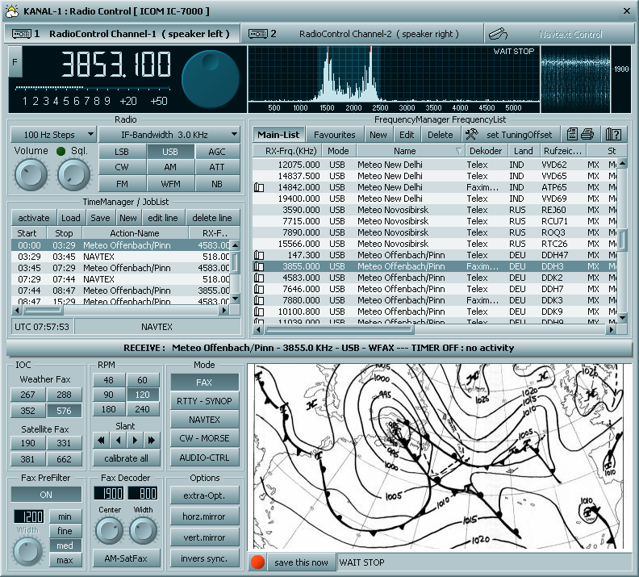Switch to the Favourites tab
639x577 pixels.
click(334, 135)
